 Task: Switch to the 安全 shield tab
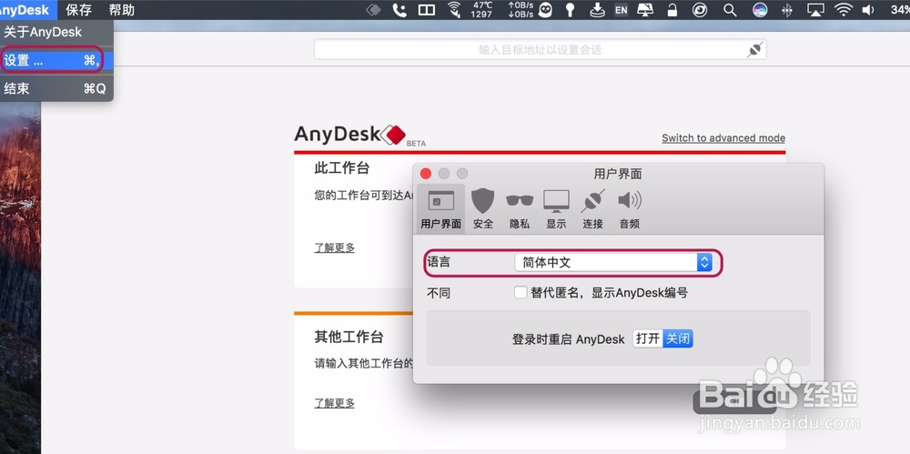point(483,209)
